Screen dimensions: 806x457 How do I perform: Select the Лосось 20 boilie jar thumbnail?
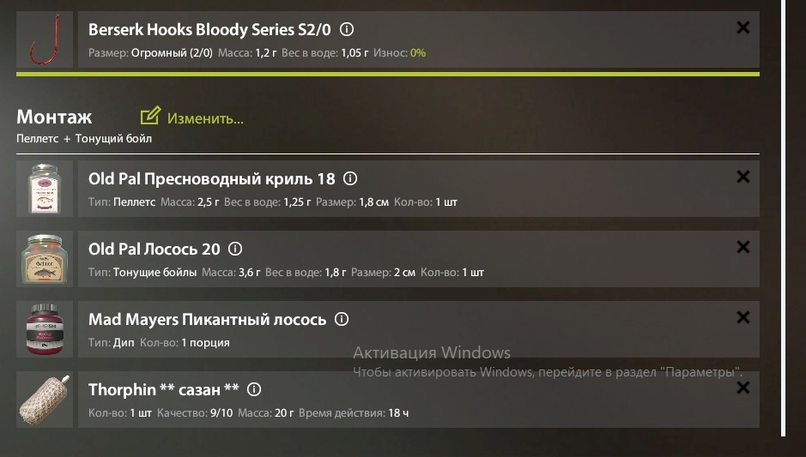click(45, 259)
